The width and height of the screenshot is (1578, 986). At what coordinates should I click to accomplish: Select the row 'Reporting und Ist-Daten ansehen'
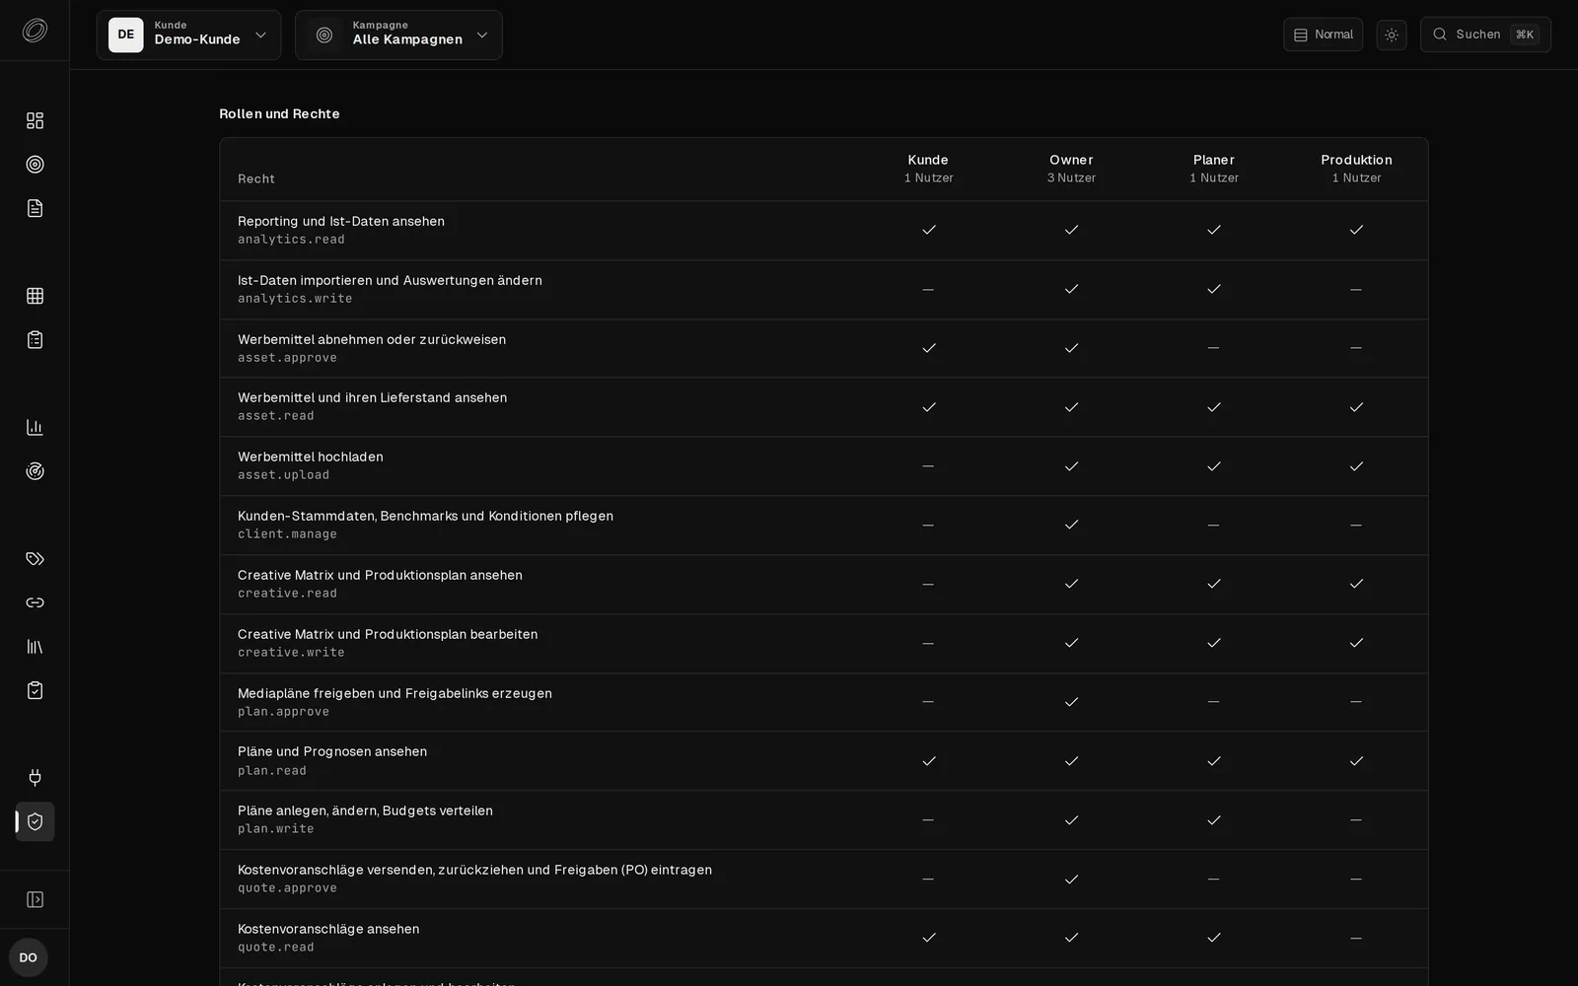824,231
